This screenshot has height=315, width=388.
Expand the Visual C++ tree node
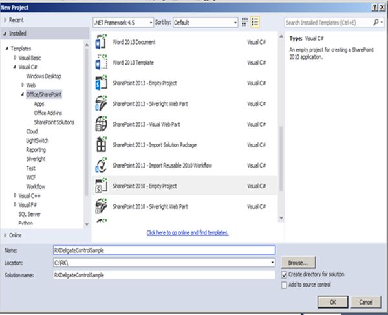(15, 195)
